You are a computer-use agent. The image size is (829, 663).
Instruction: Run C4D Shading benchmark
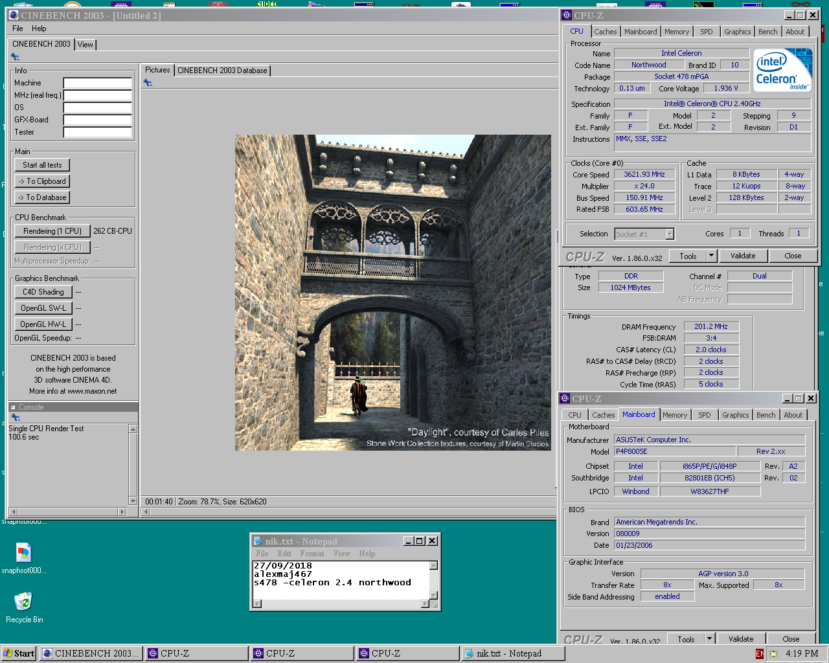43,292
